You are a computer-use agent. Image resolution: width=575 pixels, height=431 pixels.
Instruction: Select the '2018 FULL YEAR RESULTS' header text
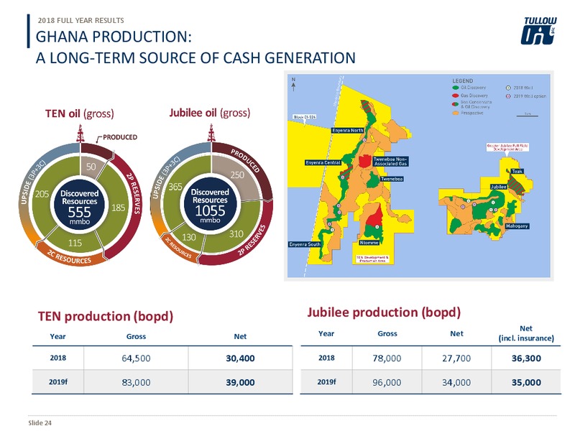(80, 21)
